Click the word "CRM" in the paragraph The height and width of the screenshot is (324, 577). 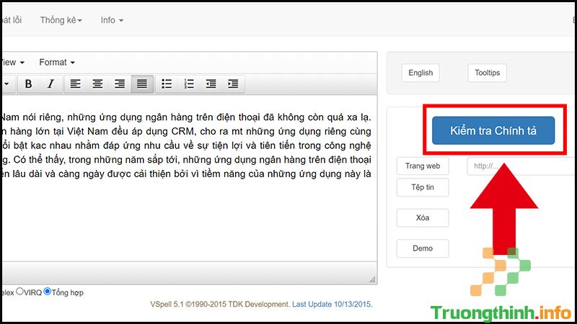click(x=182, y=132)
